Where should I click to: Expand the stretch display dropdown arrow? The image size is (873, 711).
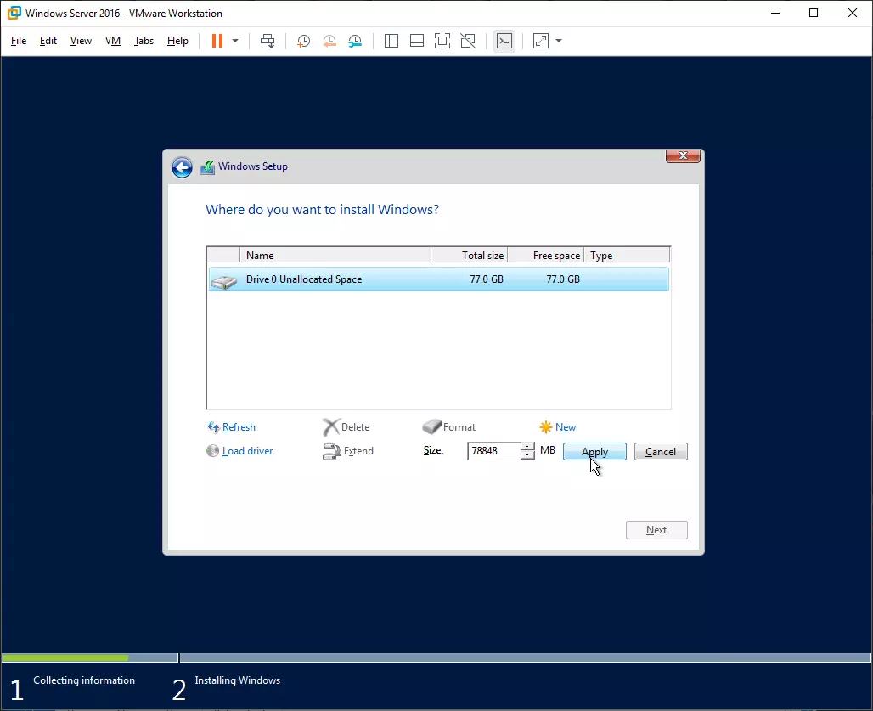pos(559,41)
